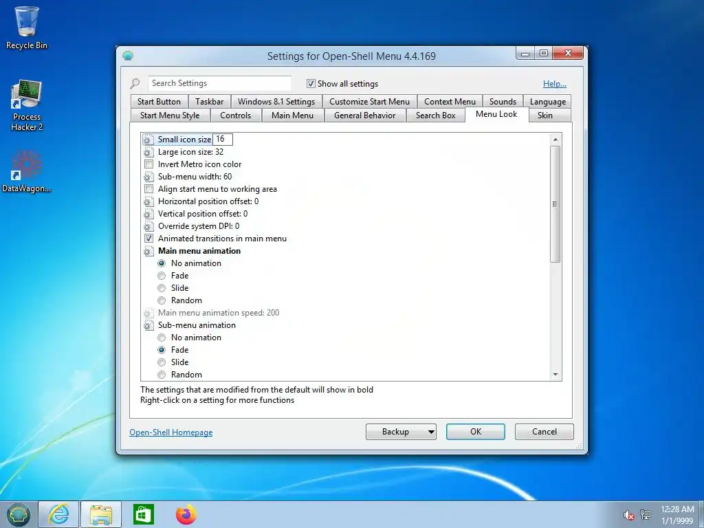The width and height of the screenshot is (704, 528).
Task: Open the General Behavior tab
Action: coord(364,115)
